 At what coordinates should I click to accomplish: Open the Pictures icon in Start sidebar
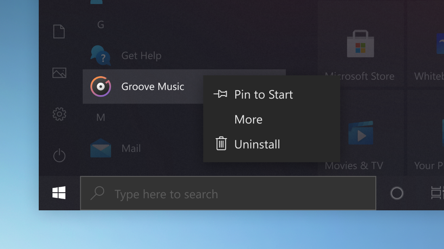(59, 73)
